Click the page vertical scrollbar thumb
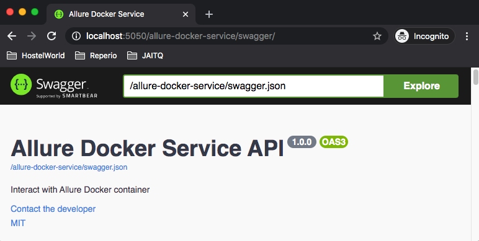 (x=475, y=77)
